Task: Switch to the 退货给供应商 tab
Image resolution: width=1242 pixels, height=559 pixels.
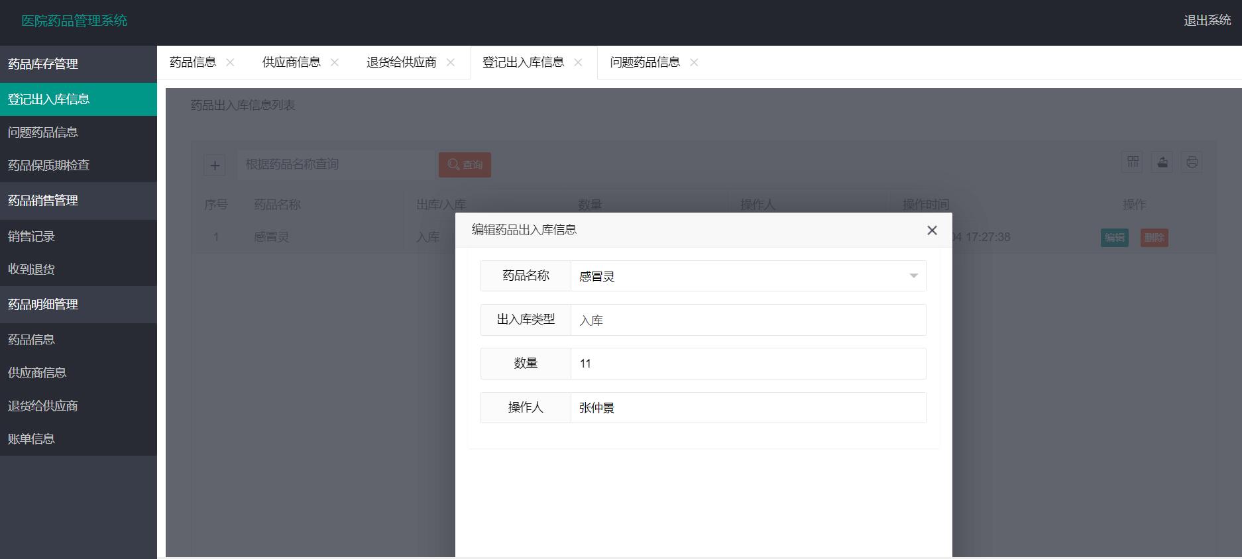Action: click(402, 62)
